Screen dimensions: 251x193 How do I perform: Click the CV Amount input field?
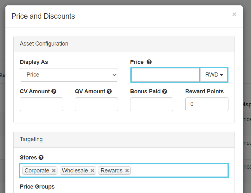click(41, 104)
